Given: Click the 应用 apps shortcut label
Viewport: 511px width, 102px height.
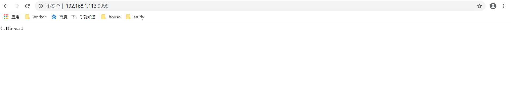Looking at the screenshot, I should click(x=15, y=17).
